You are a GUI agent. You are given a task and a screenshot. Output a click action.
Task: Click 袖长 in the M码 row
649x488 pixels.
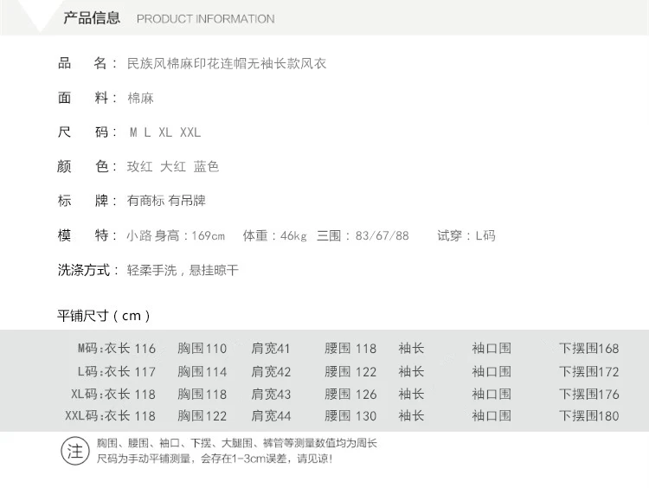(411, 348)
